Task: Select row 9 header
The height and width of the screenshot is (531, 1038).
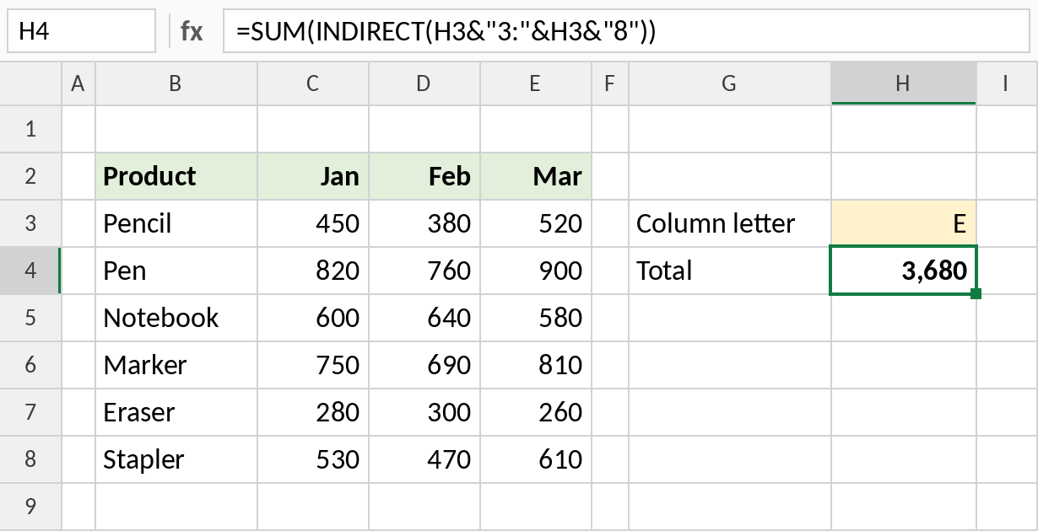Action: [x=31, y=507]
